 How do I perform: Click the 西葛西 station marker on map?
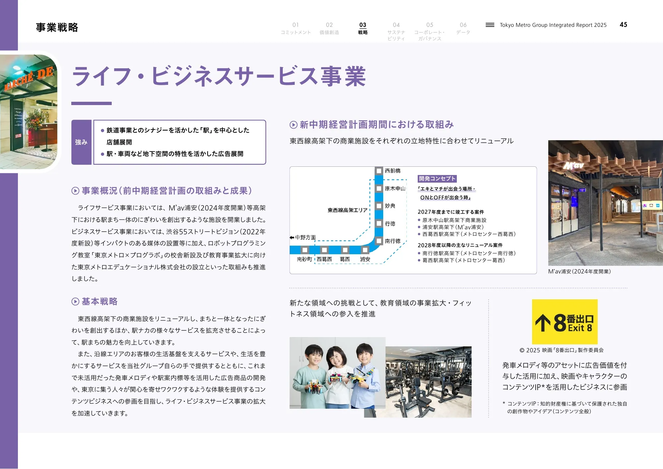pos(324,250)
